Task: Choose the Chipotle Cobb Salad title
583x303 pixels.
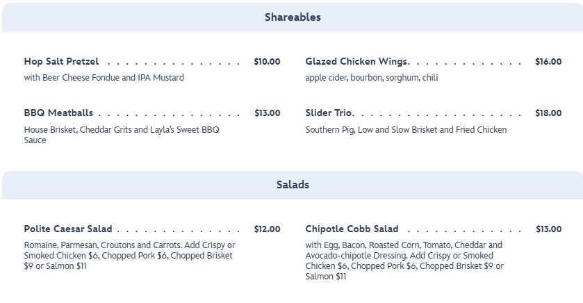Action: [x=352, y=229]
